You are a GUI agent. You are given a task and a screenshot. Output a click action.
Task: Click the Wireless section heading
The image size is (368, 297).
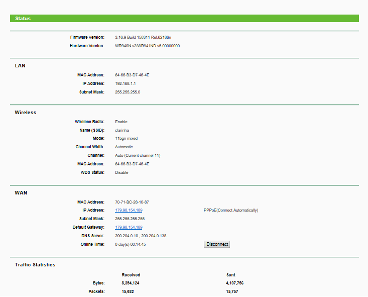[x=25, y=112]
